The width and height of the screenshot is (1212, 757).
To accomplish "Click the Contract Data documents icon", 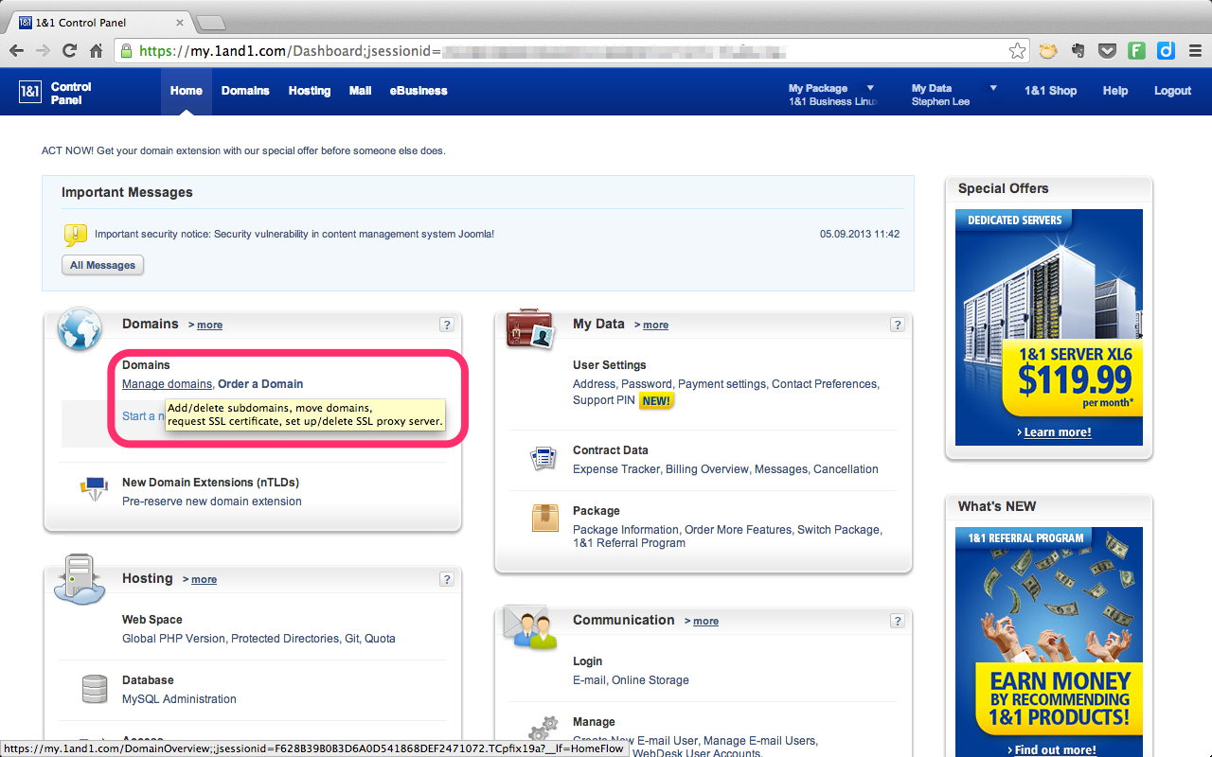I will coord(543,459).
